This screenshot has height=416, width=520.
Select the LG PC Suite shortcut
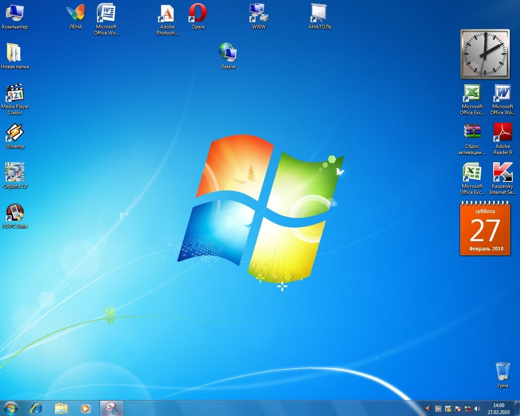15,216
